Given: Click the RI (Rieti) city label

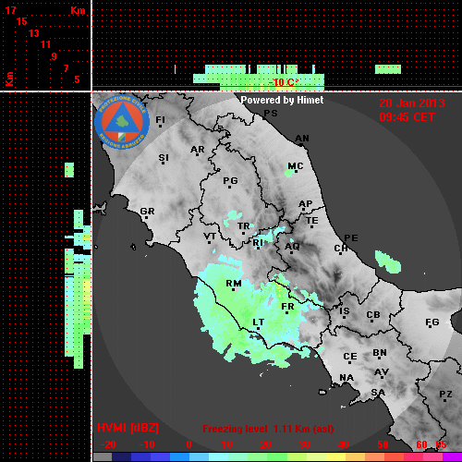Looking at the screenshot, I should (258, 243).
